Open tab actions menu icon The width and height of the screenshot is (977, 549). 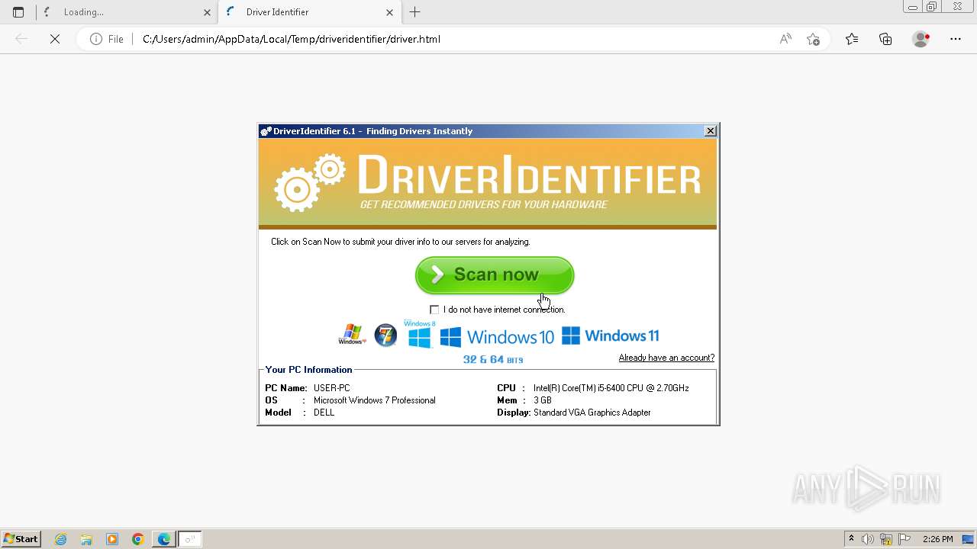coord(18,12)
